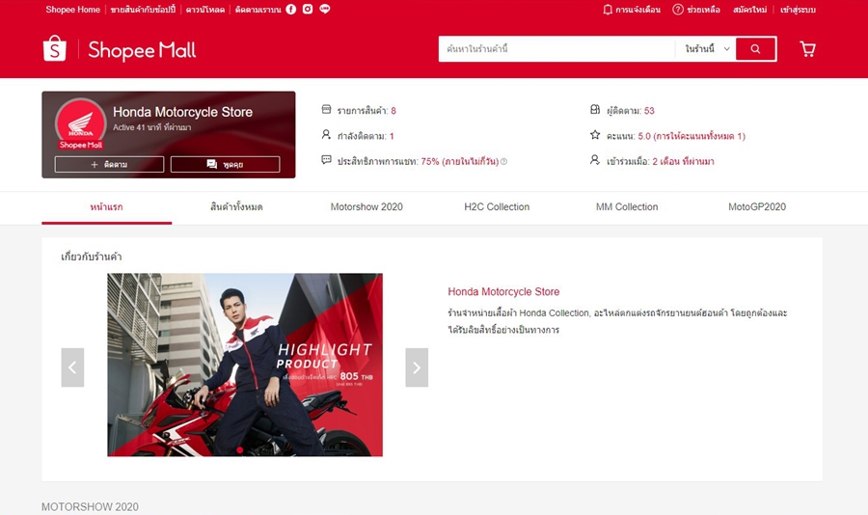Click the Facebook icon in top bar
The height and width of the screenshot is (515, 868).
point(291,10)
